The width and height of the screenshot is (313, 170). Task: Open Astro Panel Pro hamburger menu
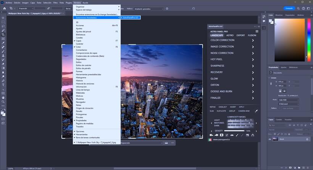pos(257,31)
